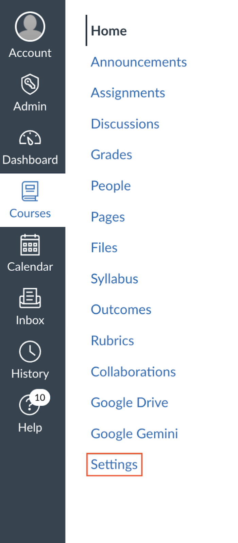Select Files in course navigation

pos(104,248)
